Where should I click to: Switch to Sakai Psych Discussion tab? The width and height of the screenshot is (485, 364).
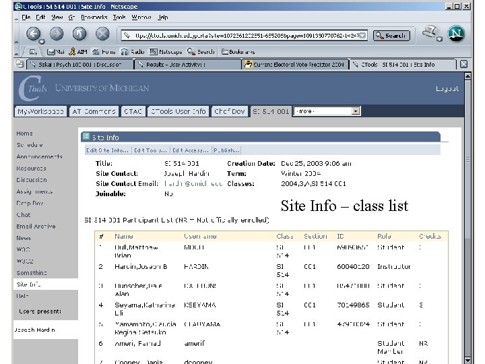[80, 65]
